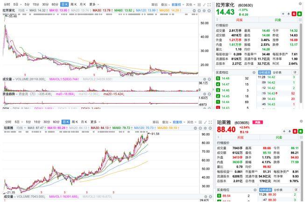305x206 pixels.
Task: Click plus add-to-watchlist icon beside 拉芳家化 price
Action: point(283,14)
